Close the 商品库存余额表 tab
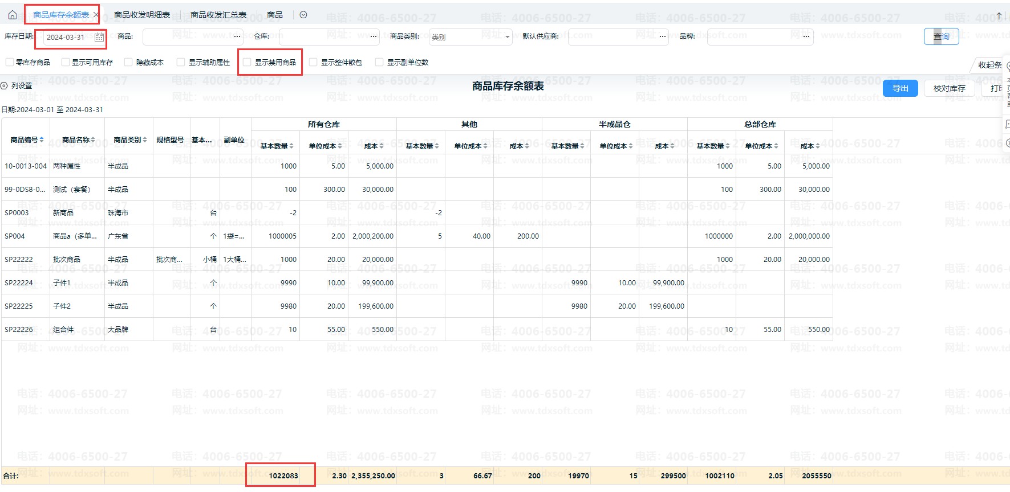This screenshot has height=492, width=1010. (x=95, y=15)
